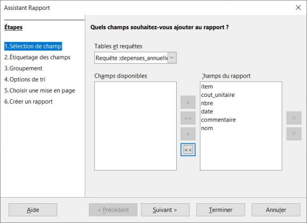Viewport: 307px width, 223px height.
Task: Cancel the wizard with Annuler
Action: 276,210
